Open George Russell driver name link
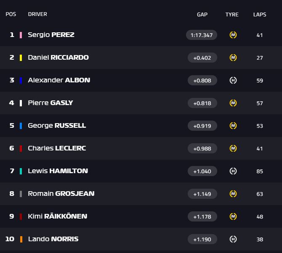 (57, 126)
